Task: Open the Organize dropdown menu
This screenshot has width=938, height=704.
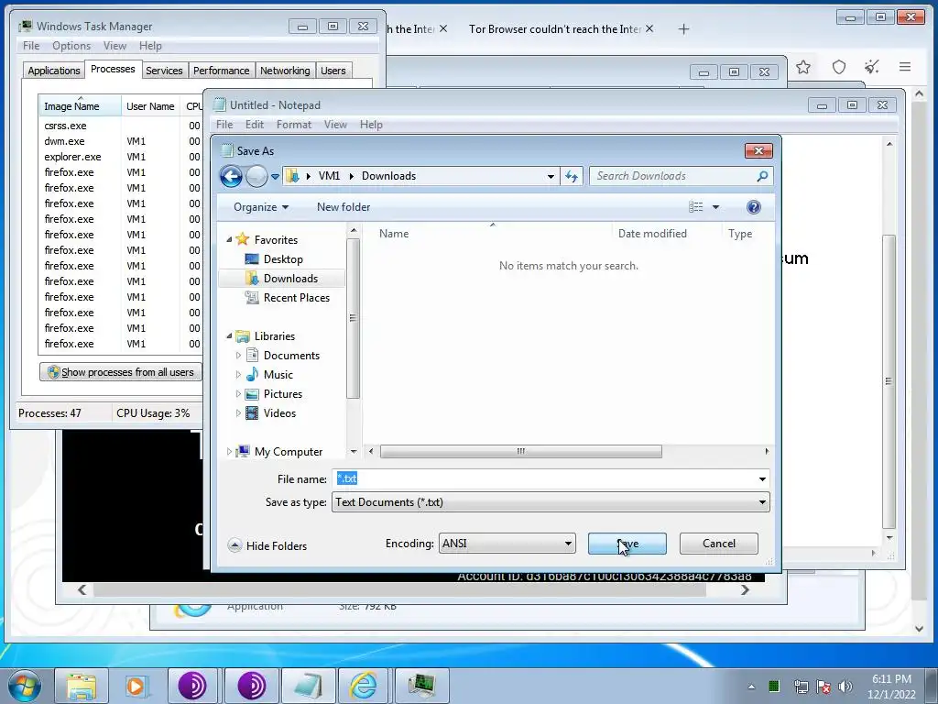Action: tap(261, 207)
